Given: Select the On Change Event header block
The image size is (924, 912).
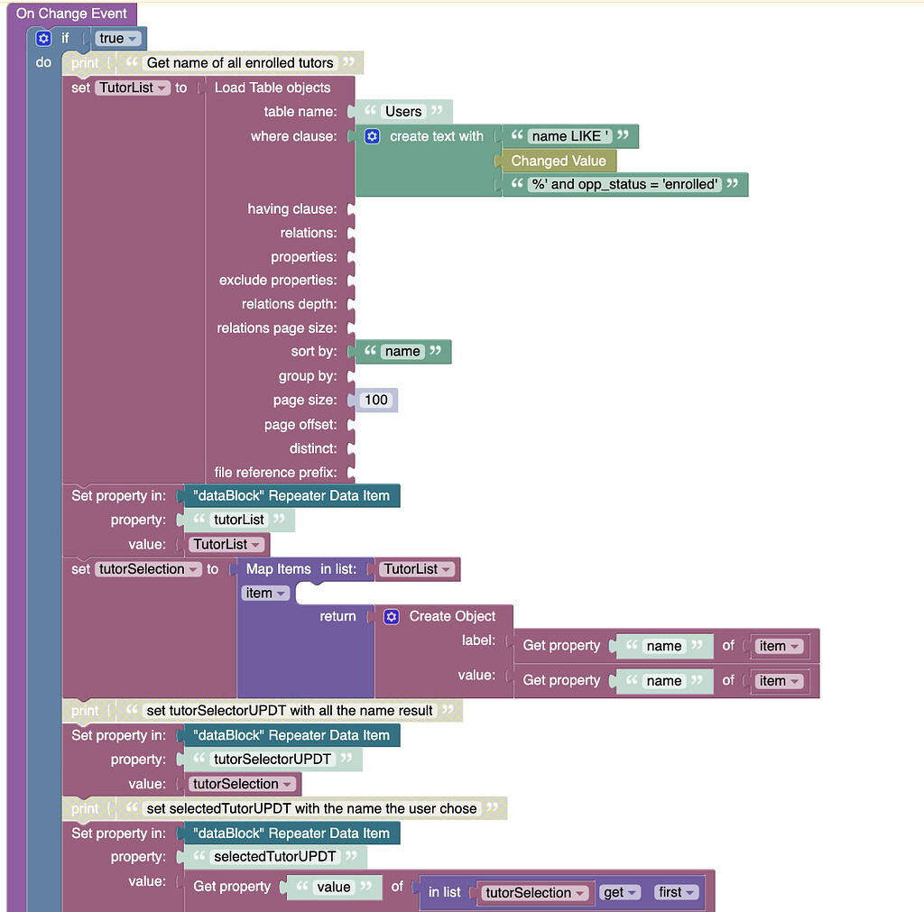Looking at the screenshot, I should [72, 14].
